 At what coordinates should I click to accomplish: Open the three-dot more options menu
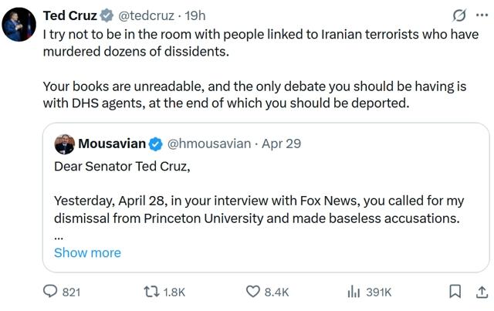pyautogui.click(x=482, y=15)
